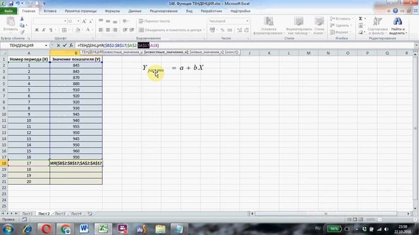The width and height of the screenshot is (419, 235).
Task: Open Opera browser from taskbar
Action: tap(46, 229)
